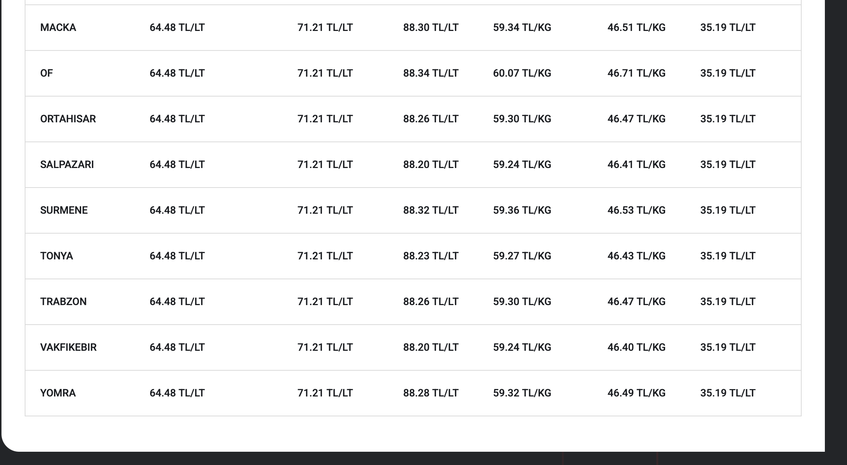This screenshot has width=847, height=465.
Task: Click the 88.30 TL/LT price in MACKA row
Action: [x=431, y=28]
